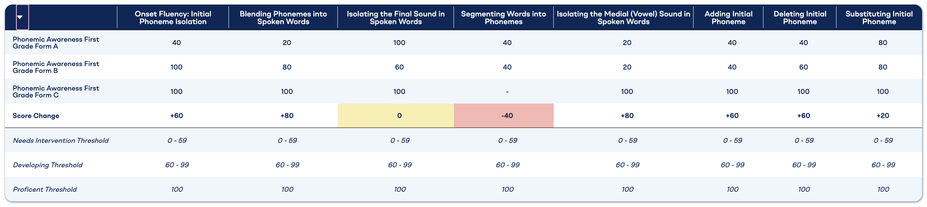The width and height of the screenshot is (927, 207).
Task: Select the Needs Intervention Threshold row label
Action: click(61, 140)
